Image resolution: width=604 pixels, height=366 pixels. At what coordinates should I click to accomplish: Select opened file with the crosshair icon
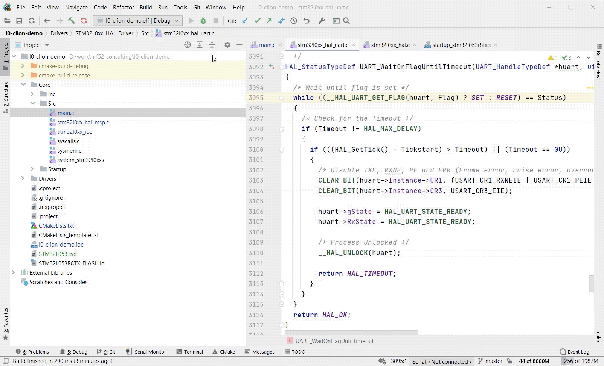coord(188,45)
